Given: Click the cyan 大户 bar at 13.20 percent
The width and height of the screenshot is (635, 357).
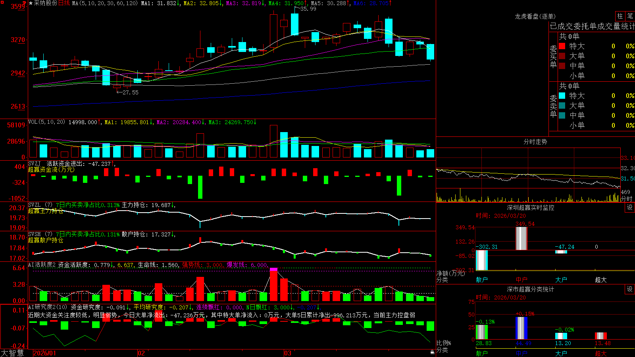Looking at the screenshot, I should pos(561,336).
